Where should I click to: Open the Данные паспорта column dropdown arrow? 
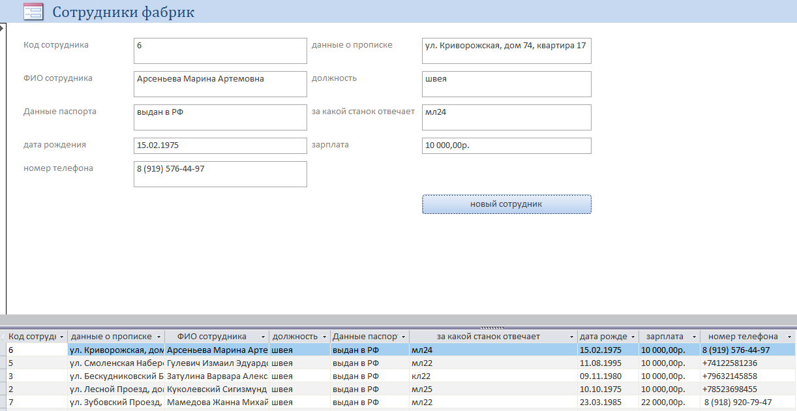tap(404, 337)
